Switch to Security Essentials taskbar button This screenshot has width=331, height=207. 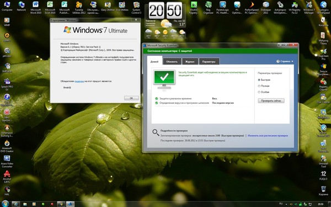pos(70,204)
